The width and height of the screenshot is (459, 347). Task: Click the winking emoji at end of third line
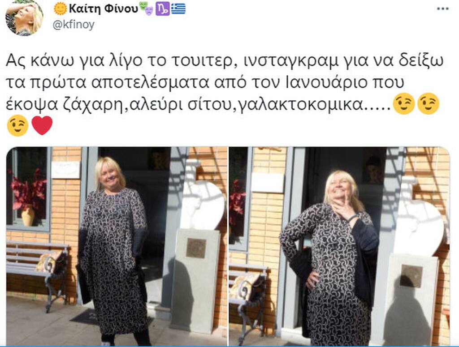click(428, 104)
